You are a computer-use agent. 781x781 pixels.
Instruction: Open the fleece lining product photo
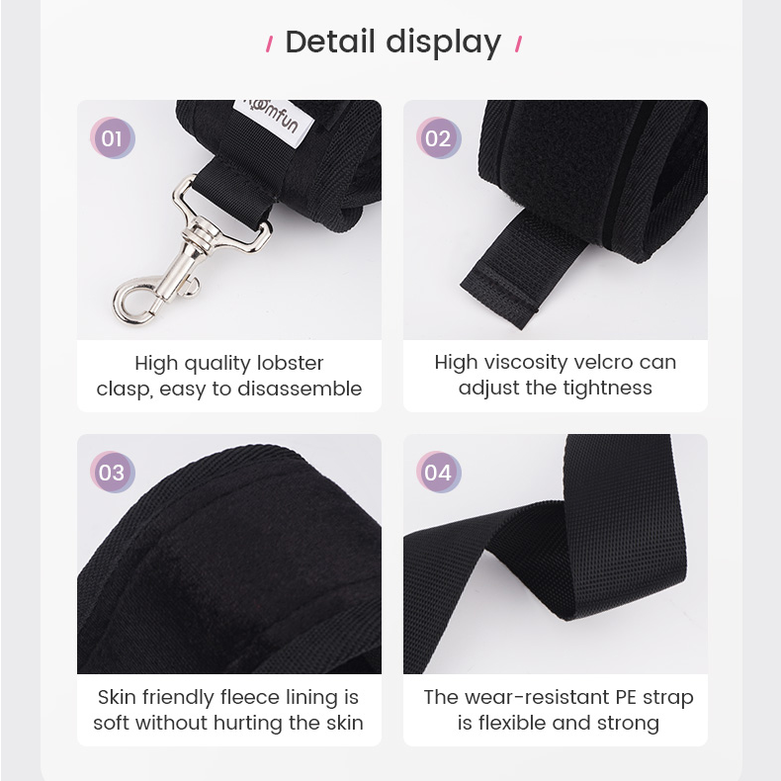229,554
